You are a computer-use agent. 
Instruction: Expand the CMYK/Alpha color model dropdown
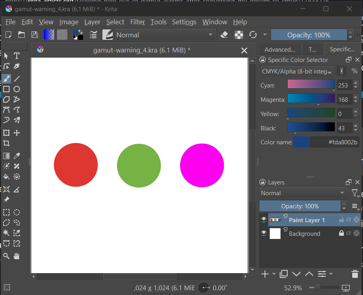[x=297, y=71]
